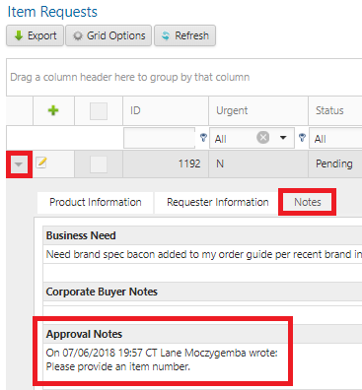This screenshot has width=362, height=390.
Task: Check the checkbox for row 1192
Action: click(99, 164)
